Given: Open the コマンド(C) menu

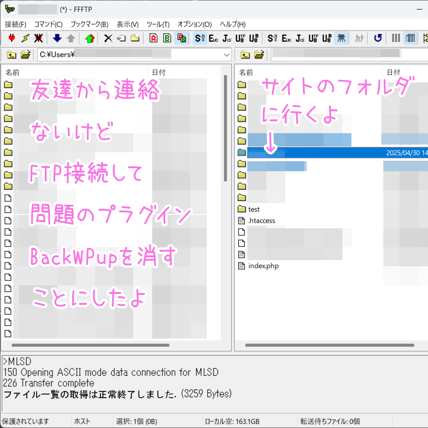Looking at the screenshot, I should [x=49, y=25].
